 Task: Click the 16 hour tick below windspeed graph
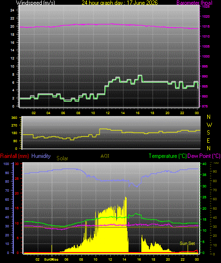click(x=138, y=113)
